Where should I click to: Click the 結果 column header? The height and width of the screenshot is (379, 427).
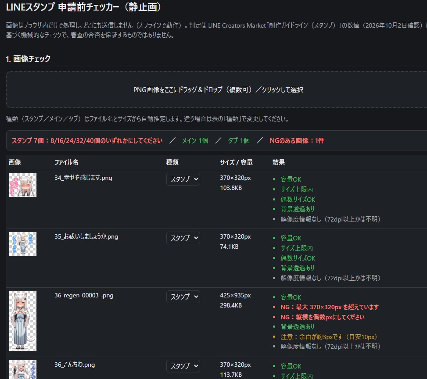[x=279, y=162]
